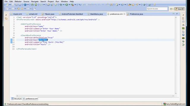Open the Source menu
Viewport: 190px width, 106px height.
26,1
